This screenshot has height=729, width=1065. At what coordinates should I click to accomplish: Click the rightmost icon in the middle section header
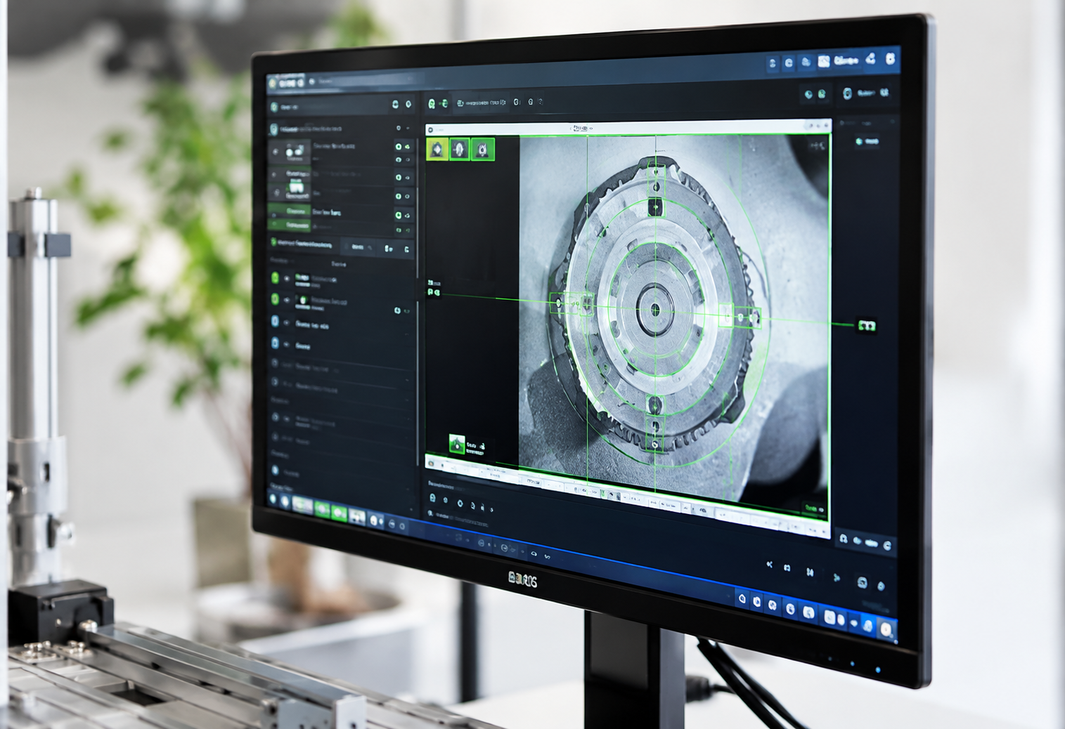(407, 249)
